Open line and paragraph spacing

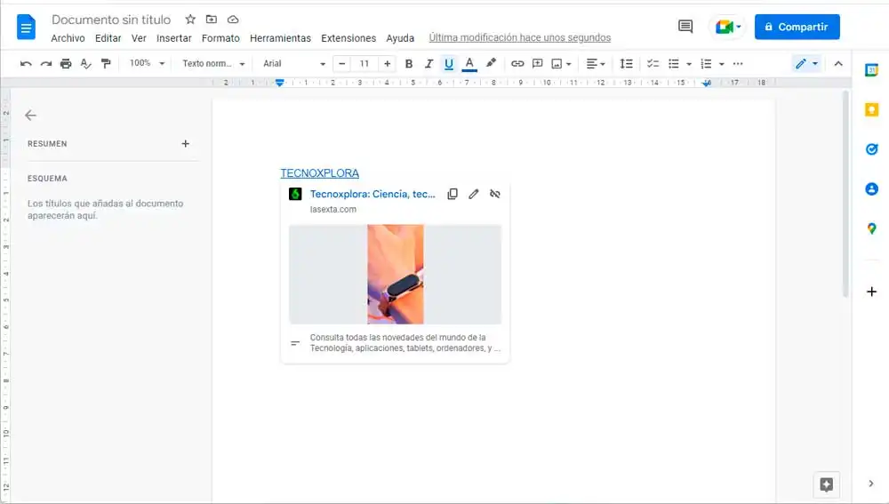coord(626,63)
